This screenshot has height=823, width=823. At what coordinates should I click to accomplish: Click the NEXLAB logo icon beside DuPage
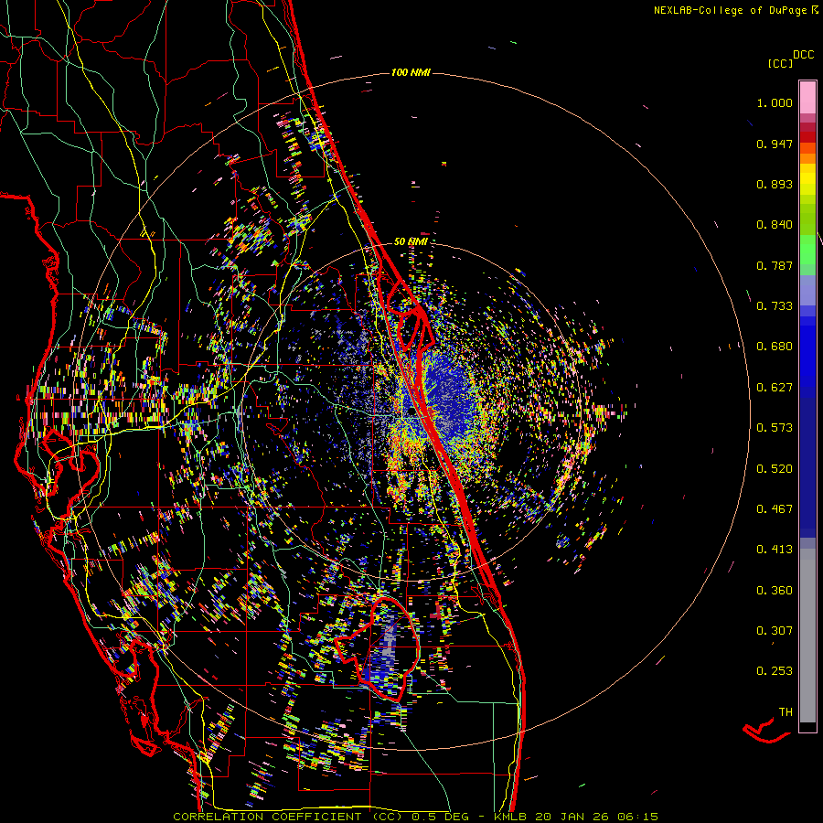pos(813,10)
